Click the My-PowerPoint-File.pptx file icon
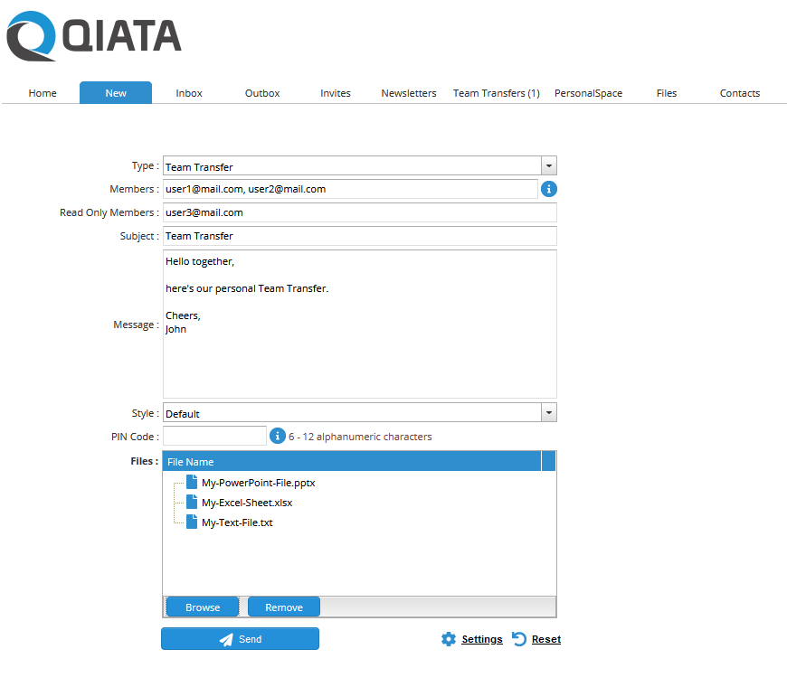The image size is (787, 687). point(192,483)
